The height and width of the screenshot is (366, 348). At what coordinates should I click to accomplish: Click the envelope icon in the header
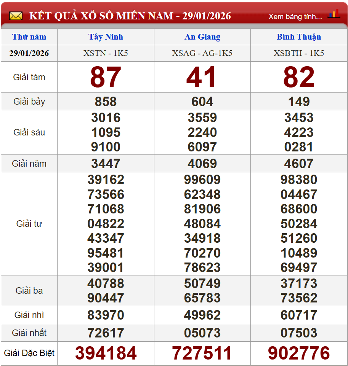pos(16,16)
